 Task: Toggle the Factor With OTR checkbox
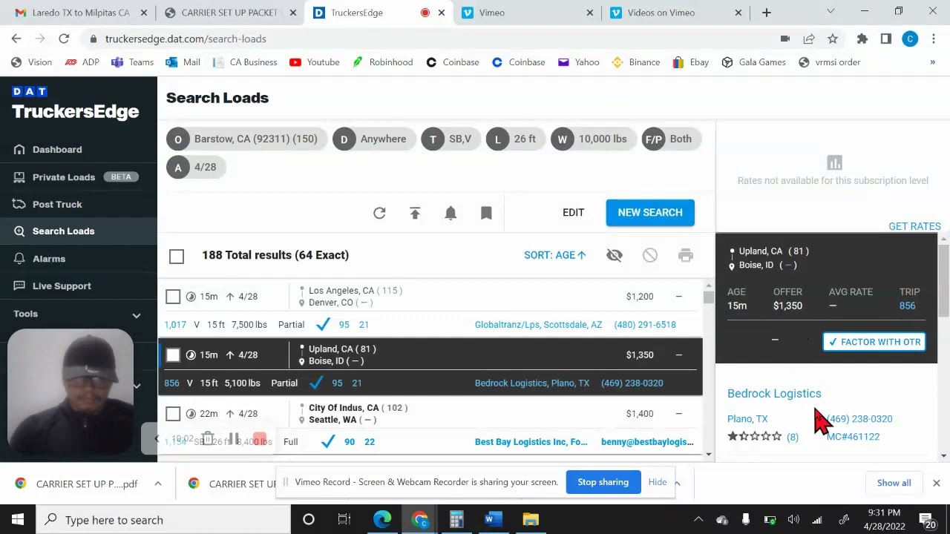tap(874, 342)
